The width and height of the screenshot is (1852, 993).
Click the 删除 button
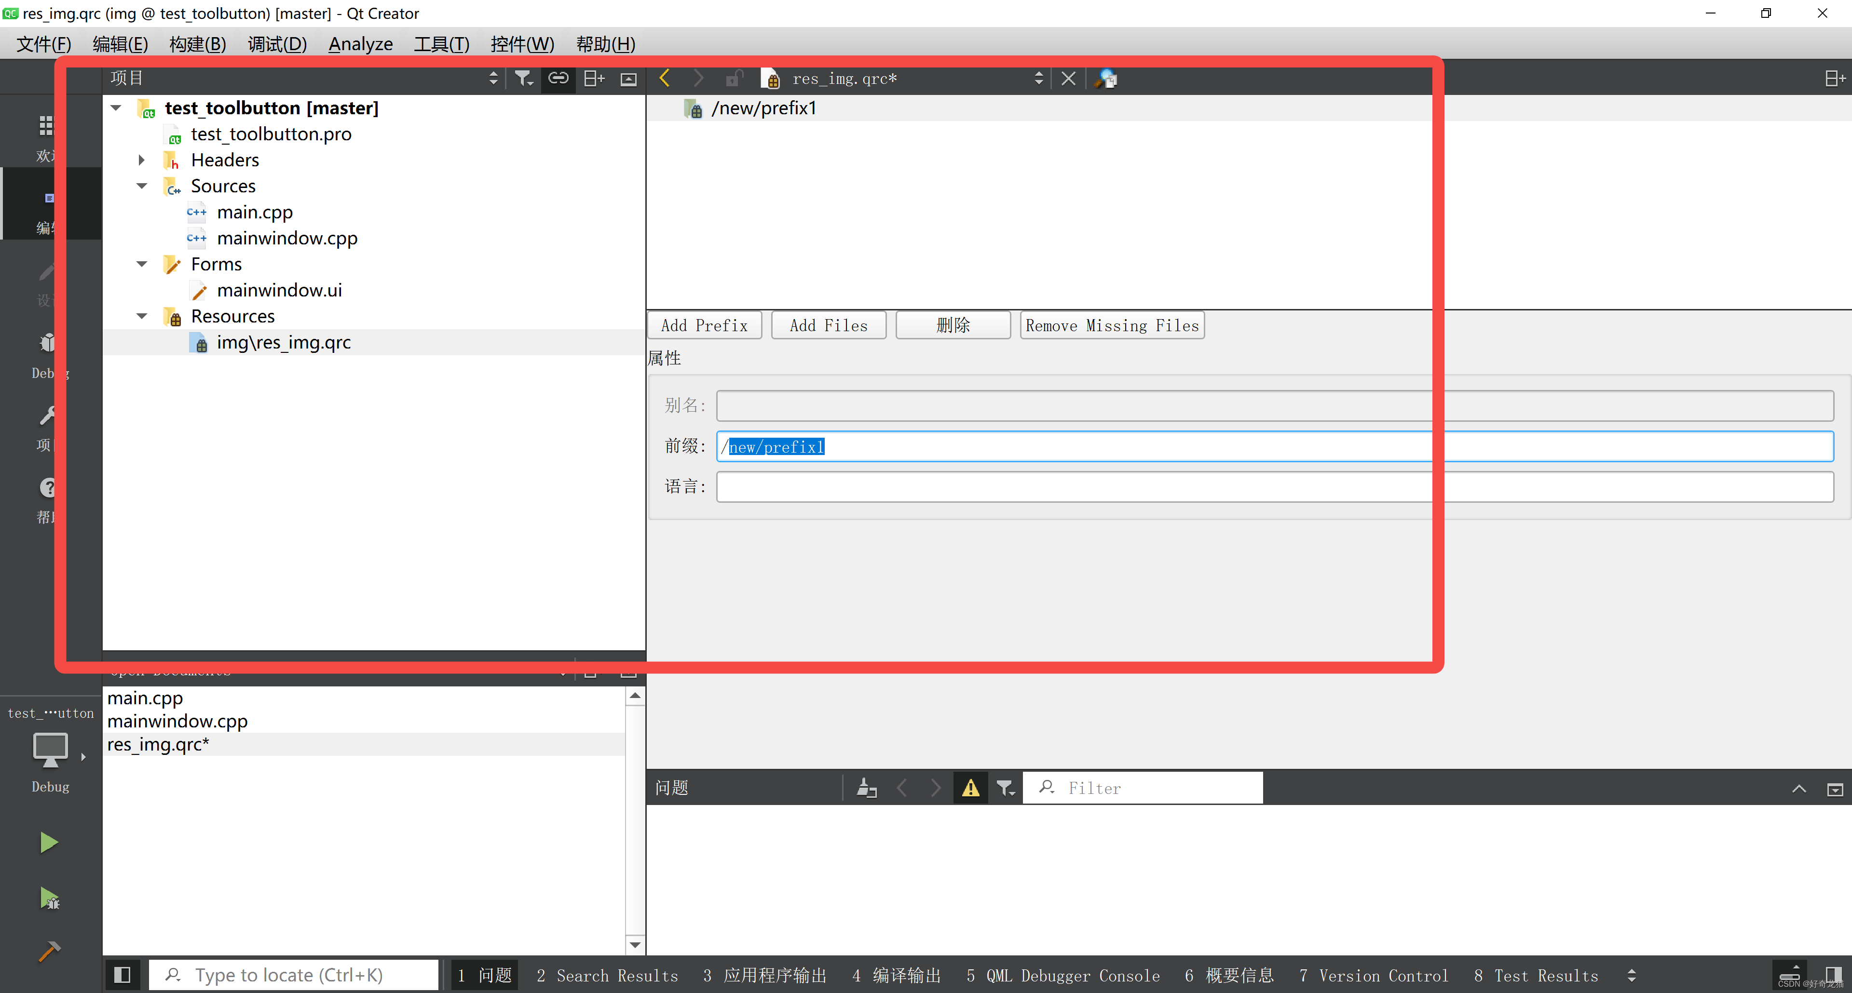(953, 325)
